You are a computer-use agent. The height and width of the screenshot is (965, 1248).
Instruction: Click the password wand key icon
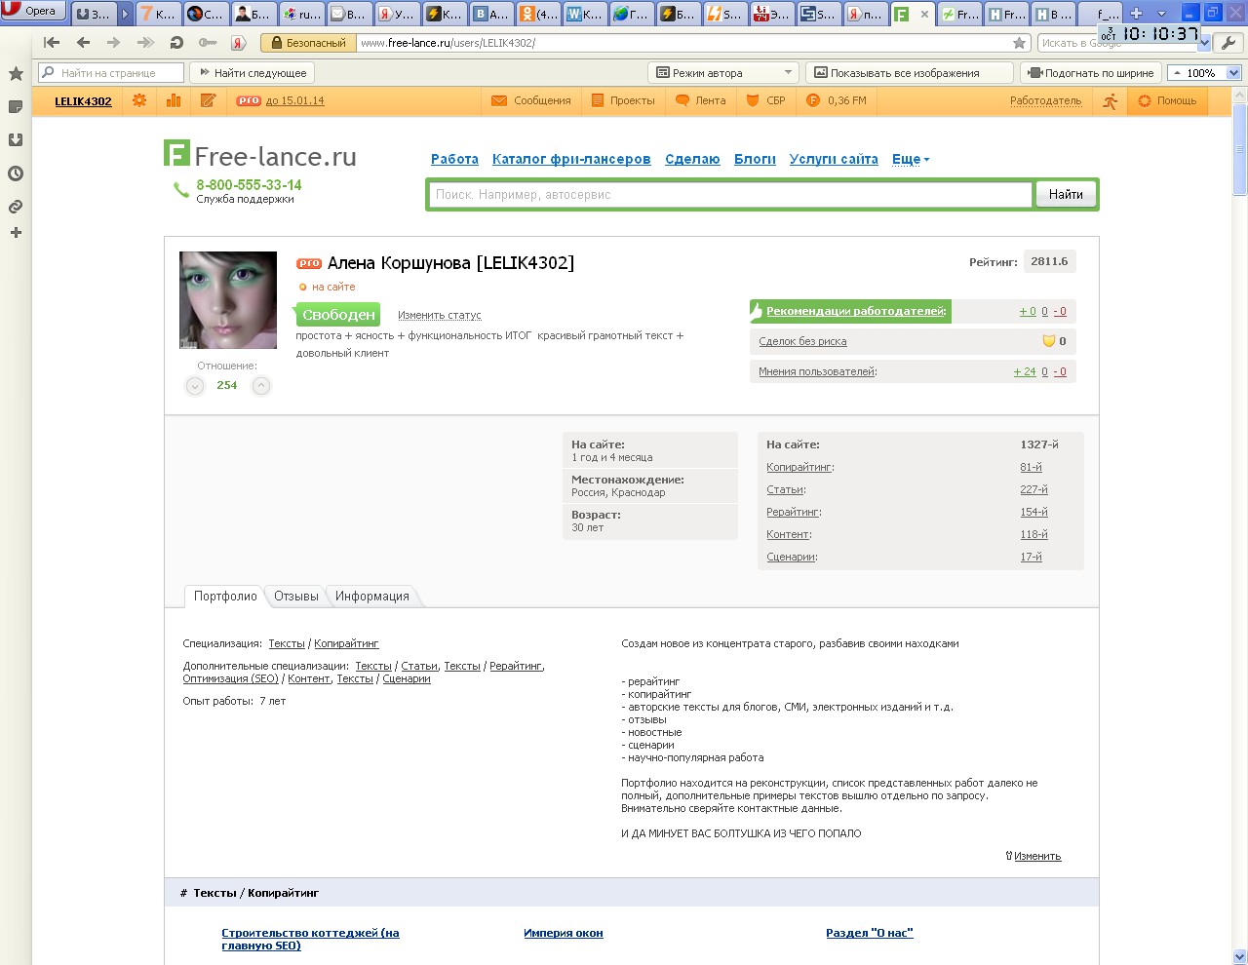(x=207, y=43)
